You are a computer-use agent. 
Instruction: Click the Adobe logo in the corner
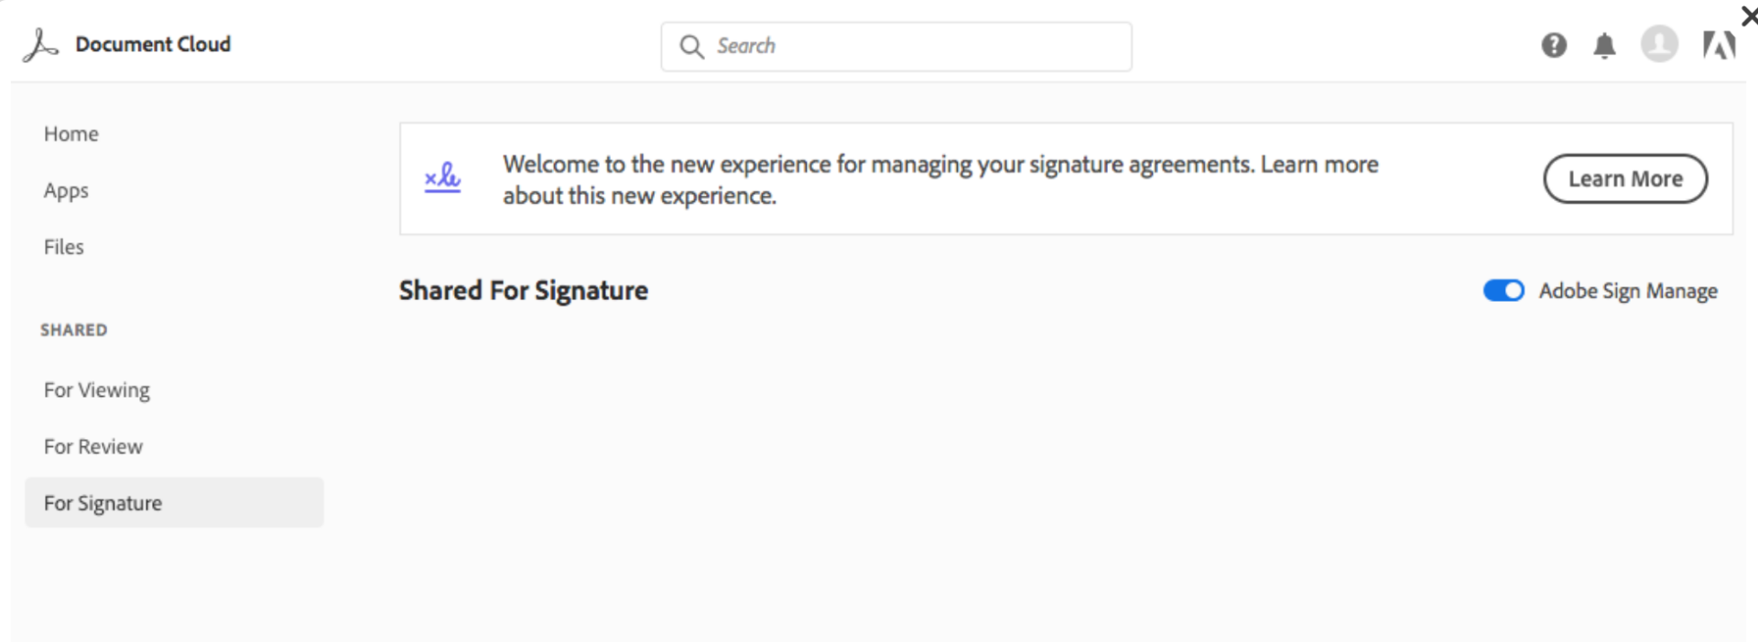1720,44
